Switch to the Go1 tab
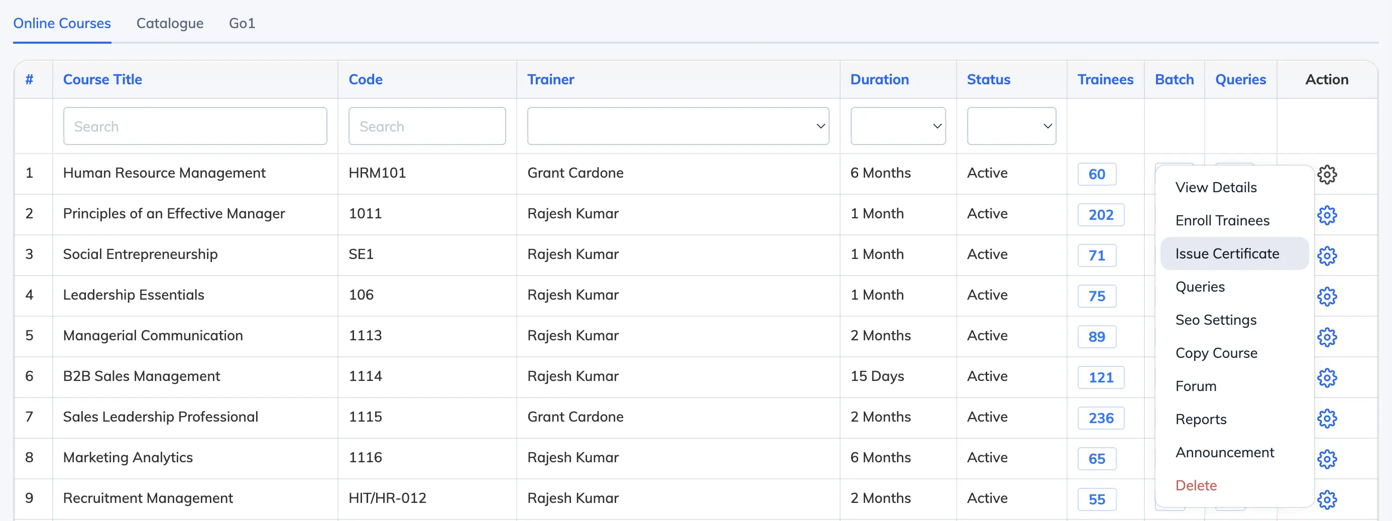1392x521 pixels. click(242, 23)
